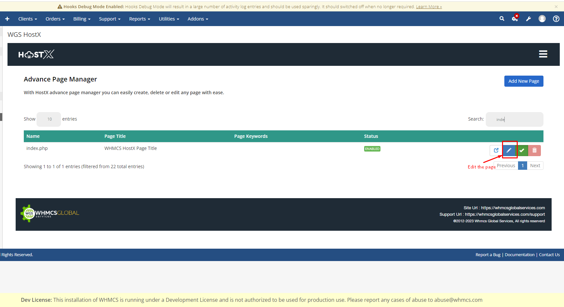This screenshot has width=564, height=307.
Task: Open the Support Url link
Action: (505, 214)
